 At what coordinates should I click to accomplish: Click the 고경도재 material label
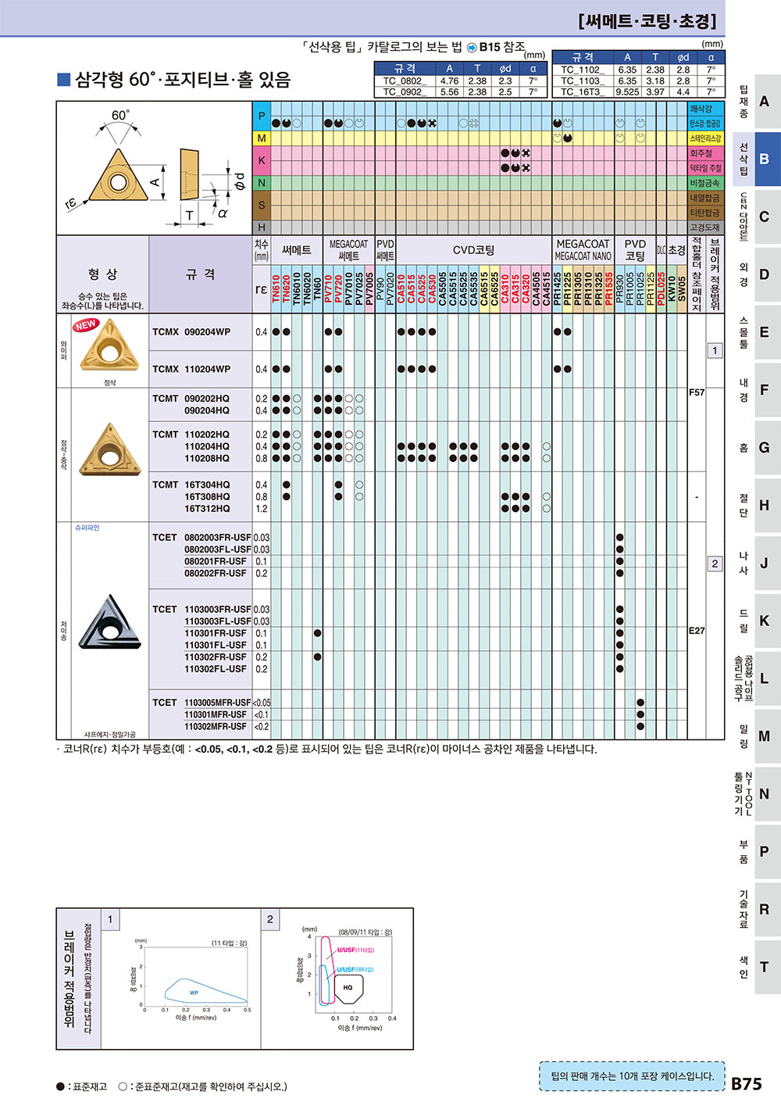[x=705, y=227]
